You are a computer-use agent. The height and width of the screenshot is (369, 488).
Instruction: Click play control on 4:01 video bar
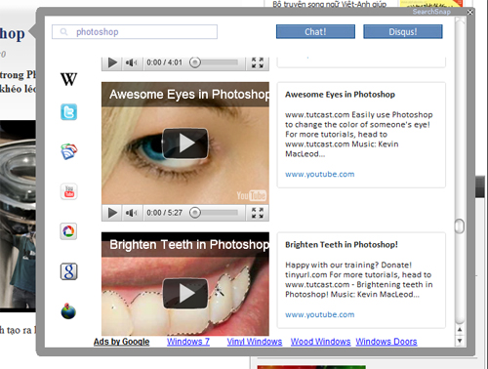[112, 62]
